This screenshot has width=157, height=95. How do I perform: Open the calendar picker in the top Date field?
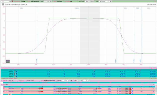tap(108, 1)
